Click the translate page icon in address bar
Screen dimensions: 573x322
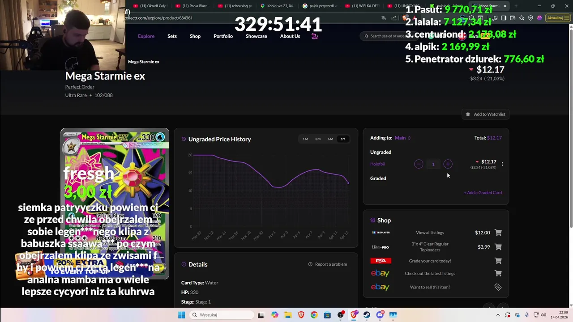[x=384, y=18]
